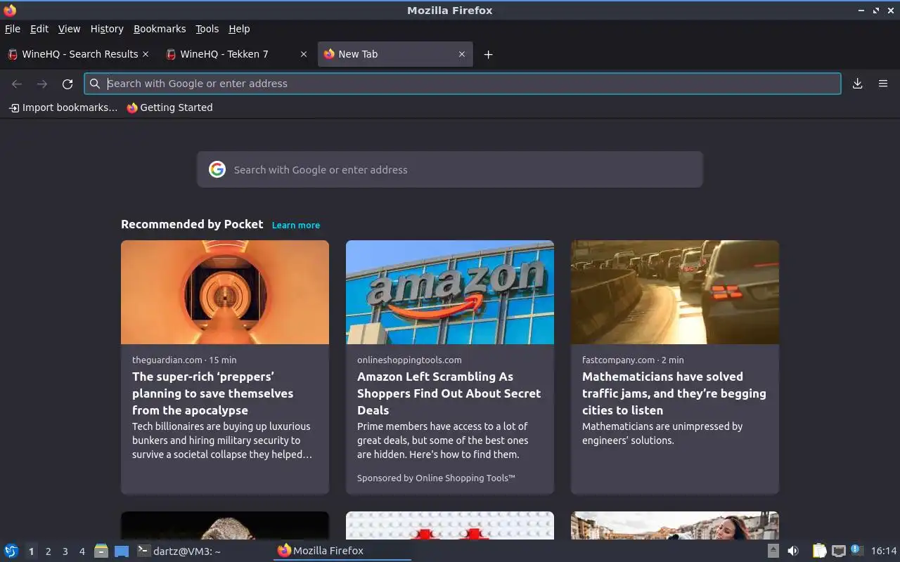Image resolution: width=900 pixels, height=562 pixels.
Task: Open Amazon Left Scrambling headline
Action: (x=449, y=393)
